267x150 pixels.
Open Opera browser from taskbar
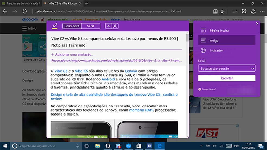click(x=108, y=146)
